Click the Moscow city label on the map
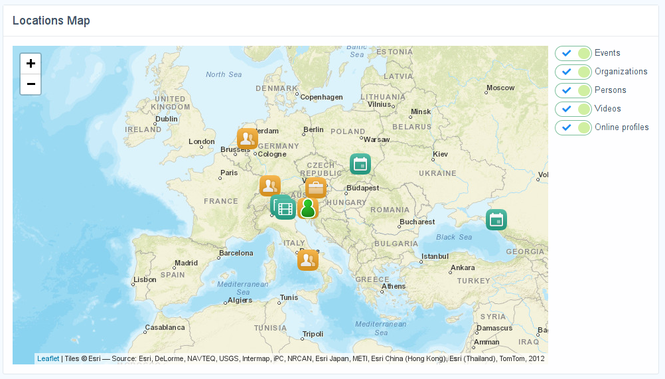The width and height of the screenshot is (665, 379). (x=500, y=88)
